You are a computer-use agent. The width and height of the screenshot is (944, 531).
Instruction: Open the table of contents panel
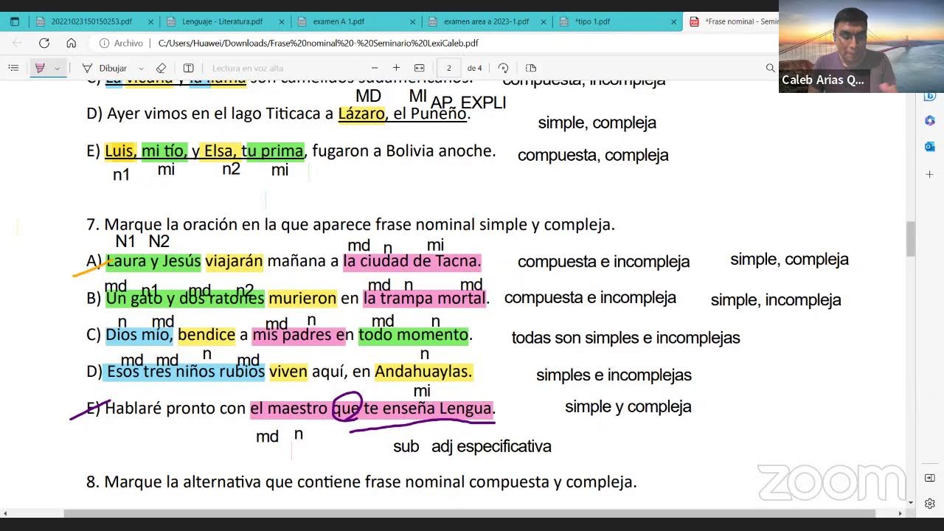(13, 68)
